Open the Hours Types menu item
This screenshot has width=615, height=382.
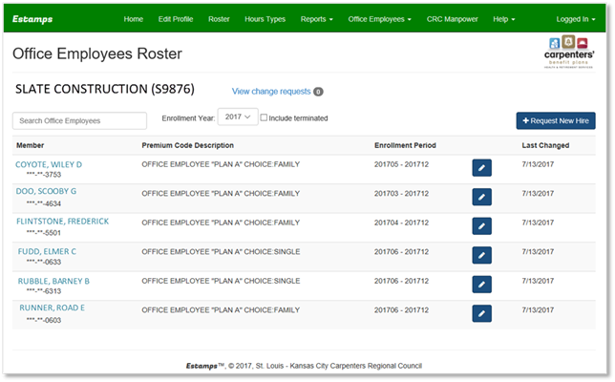[265, 19]
